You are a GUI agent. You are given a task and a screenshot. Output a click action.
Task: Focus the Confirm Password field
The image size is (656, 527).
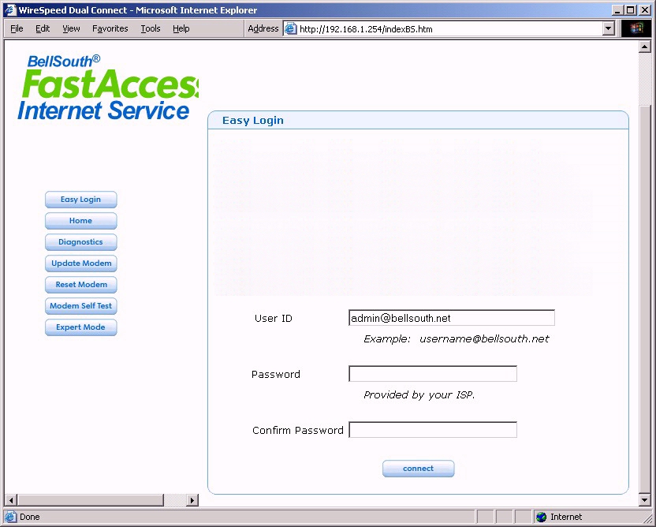point(433,430)
